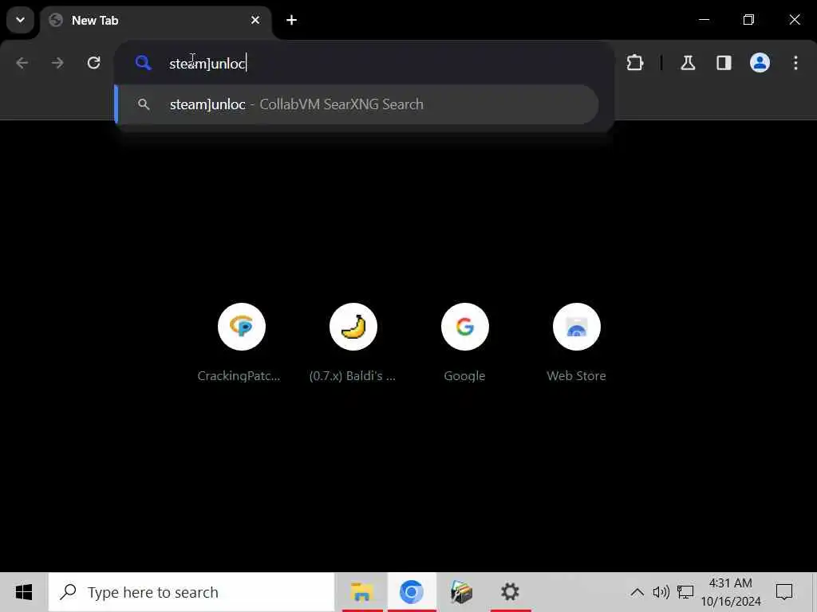Image resolution: width=817 pixels, height=612 pixels.
Task: Click the address bar search magnifier icon
Action: 144,63
